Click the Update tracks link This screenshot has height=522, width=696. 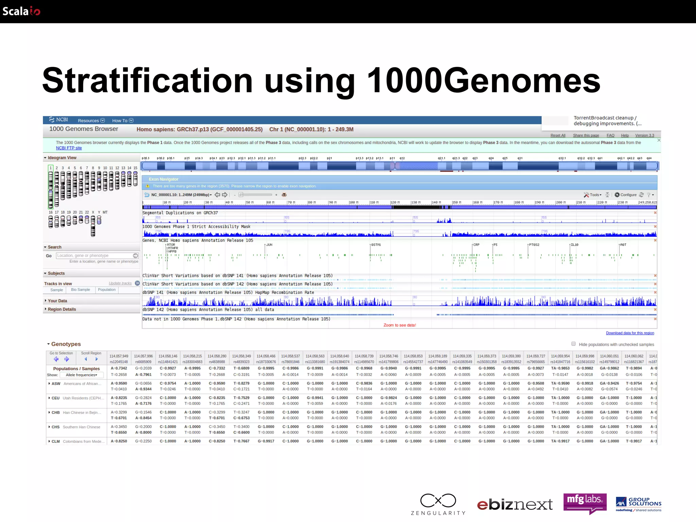pyautogui.click(x=120, y=283)
